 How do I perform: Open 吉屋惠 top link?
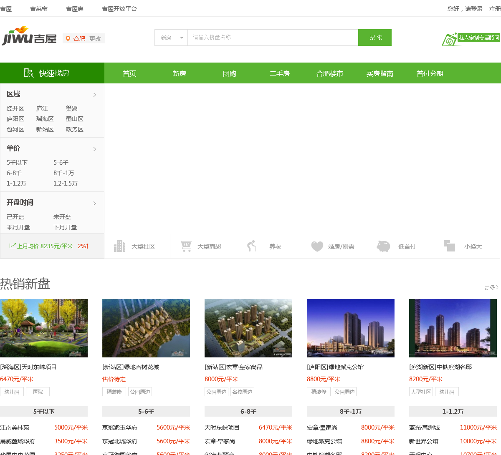75,9
